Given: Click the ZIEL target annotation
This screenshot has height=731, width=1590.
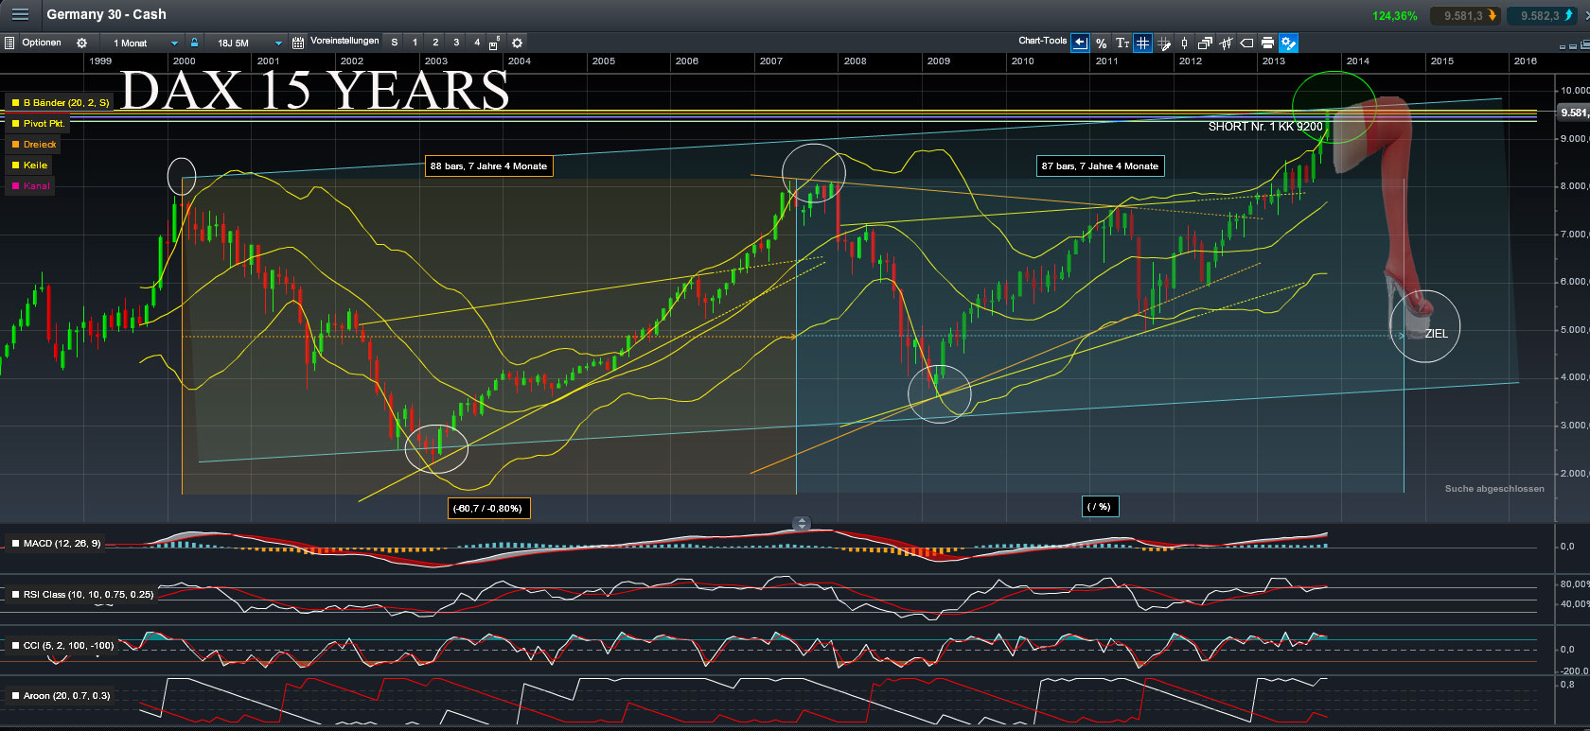Looking at the screenshot, I should click(1436, 333).
